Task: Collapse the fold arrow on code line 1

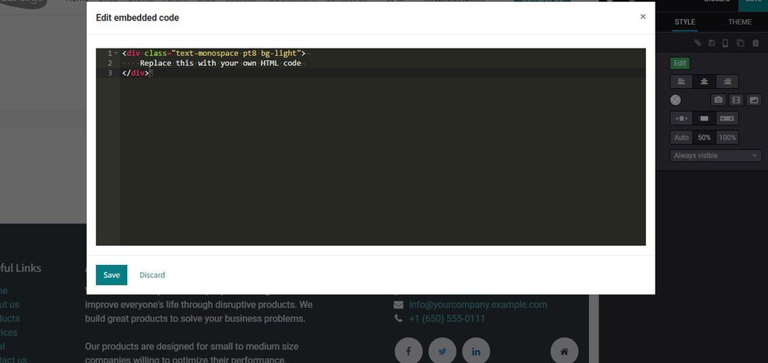Action: point(116,54)
